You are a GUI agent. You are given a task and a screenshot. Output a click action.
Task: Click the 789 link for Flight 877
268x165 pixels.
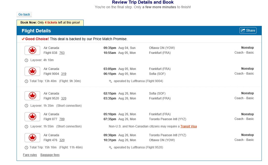pyautogui.click(x=63, y=119)
